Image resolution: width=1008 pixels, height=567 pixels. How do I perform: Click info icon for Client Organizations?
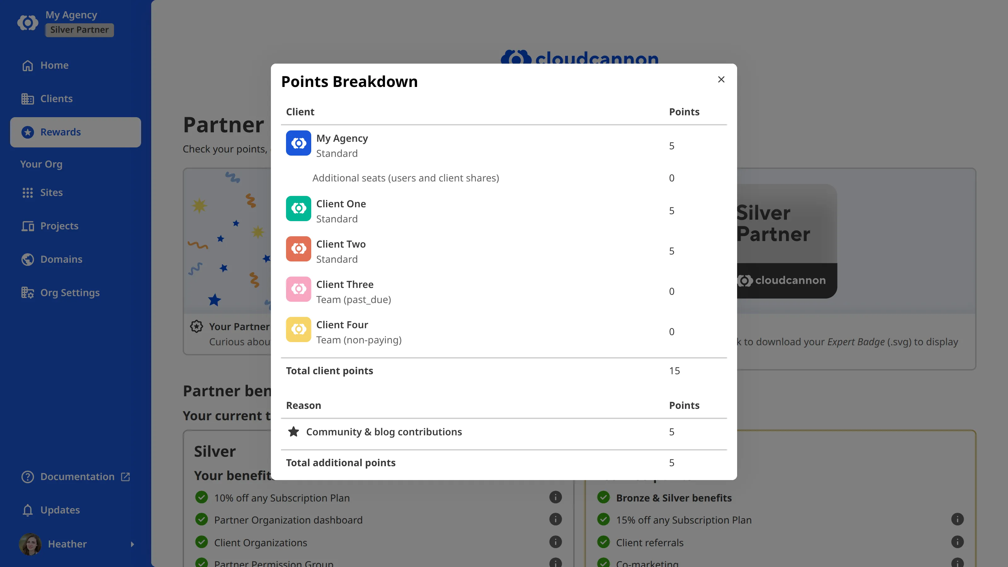coord(555,542)
